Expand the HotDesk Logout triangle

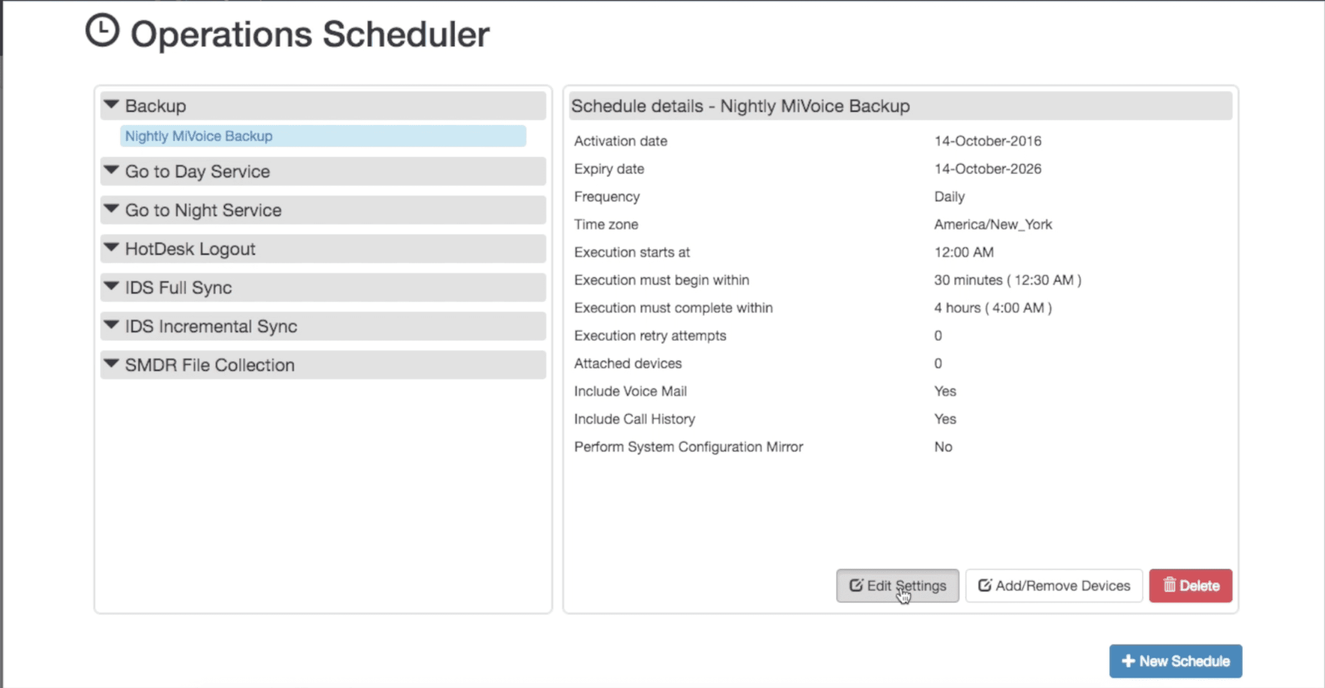pyautogui.click(x=112, y=248)
